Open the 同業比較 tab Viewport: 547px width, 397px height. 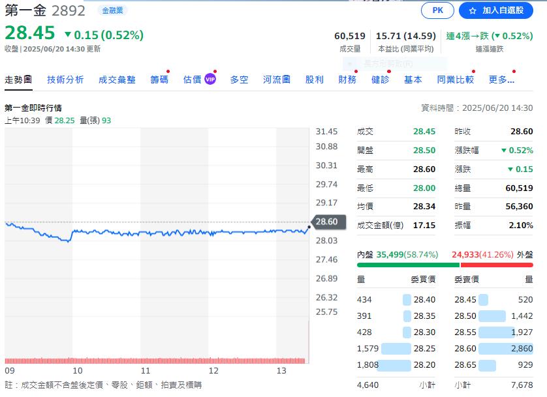[455, 80]
